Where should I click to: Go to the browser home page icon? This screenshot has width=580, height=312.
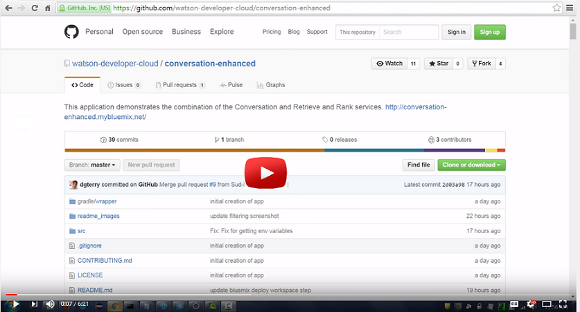click(48, 8)
